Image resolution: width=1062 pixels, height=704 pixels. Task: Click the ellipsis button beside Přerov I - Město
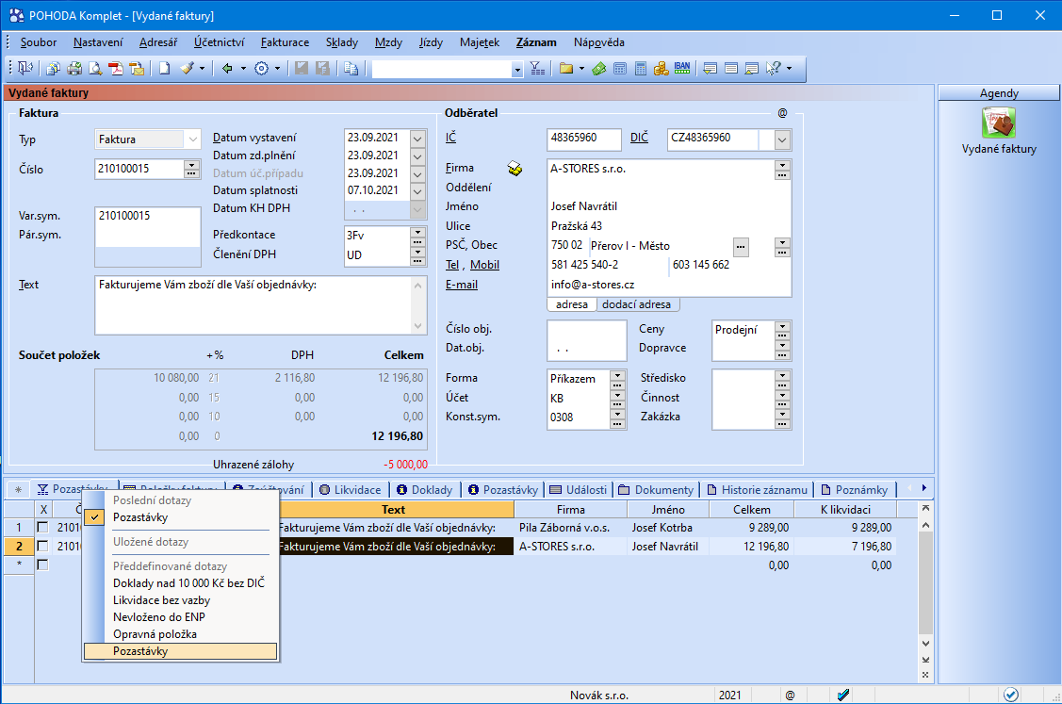(741, 247)
